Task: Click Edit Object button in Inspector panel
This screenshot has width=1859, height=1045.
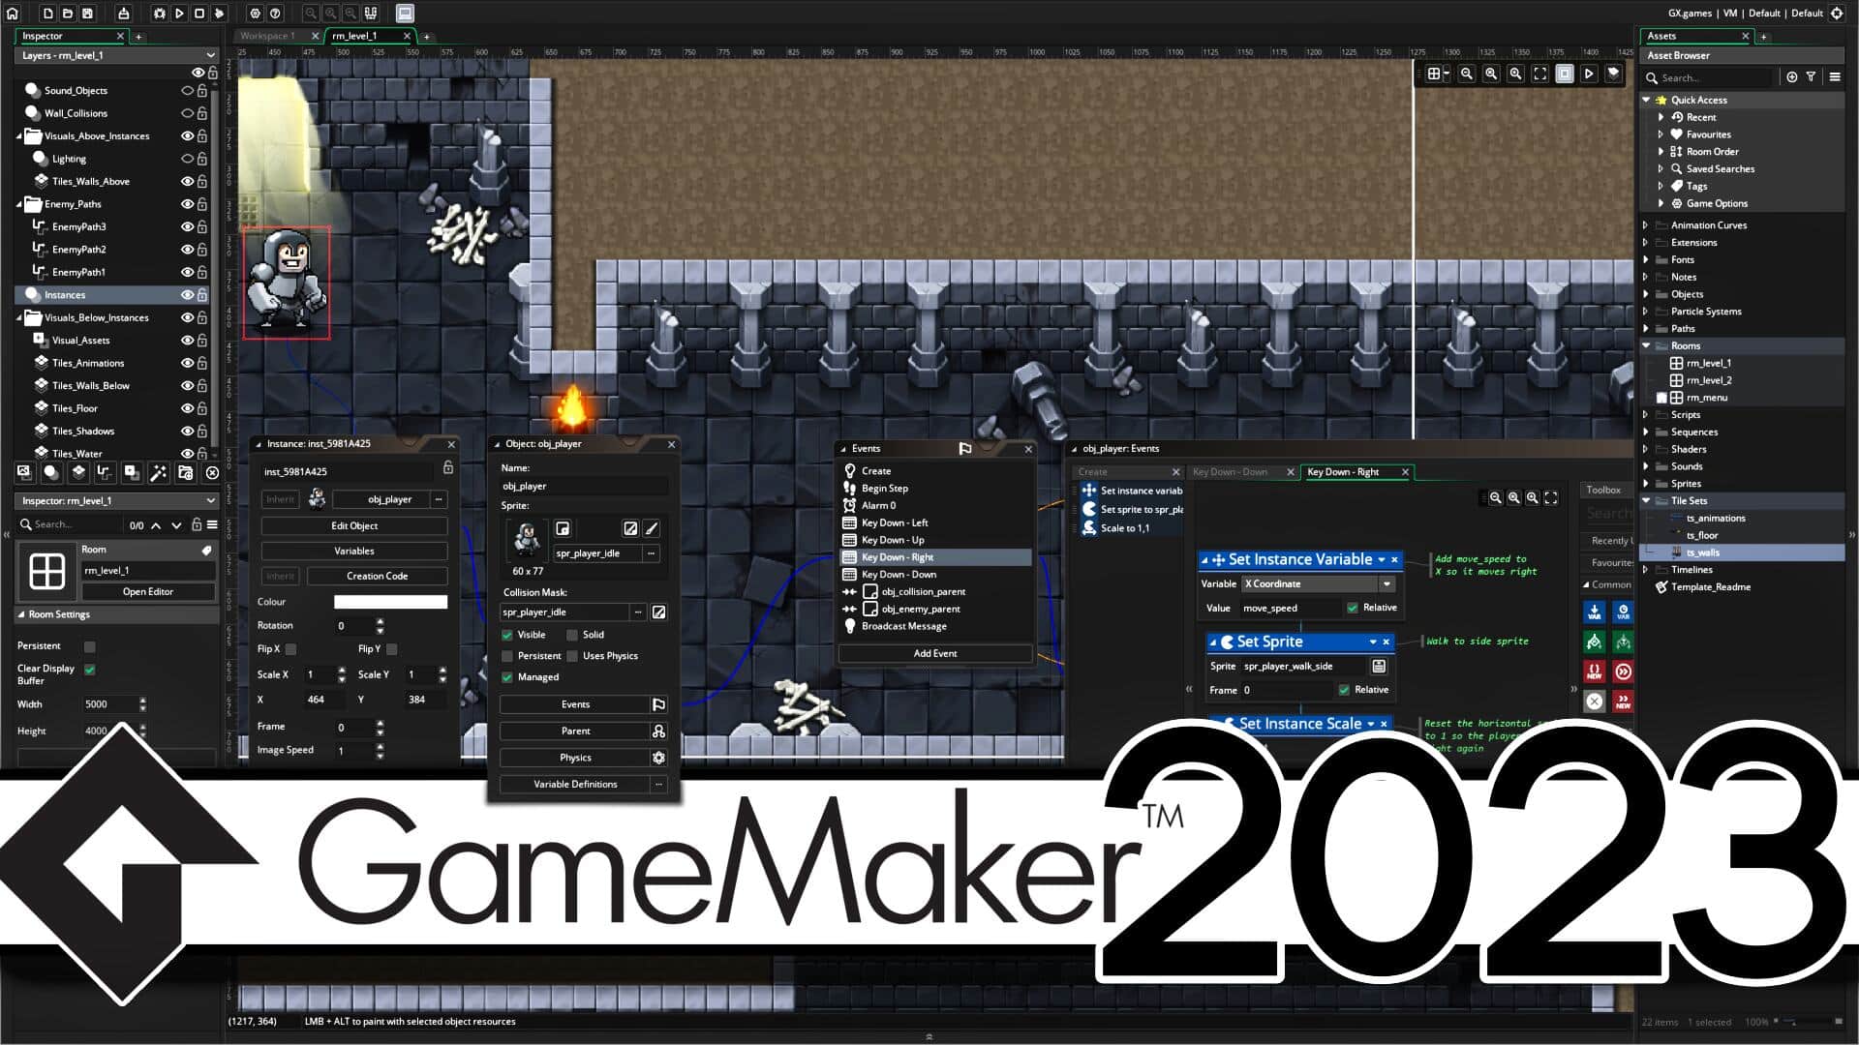Action: 355,524
